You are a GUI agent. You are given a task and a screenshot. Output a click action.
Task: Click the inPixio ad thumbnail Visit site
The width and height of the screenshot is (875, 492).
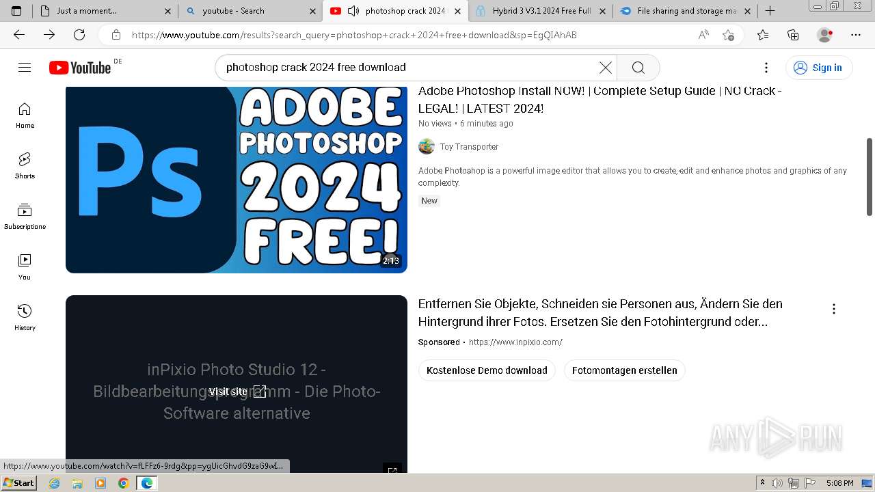(237, 391)
